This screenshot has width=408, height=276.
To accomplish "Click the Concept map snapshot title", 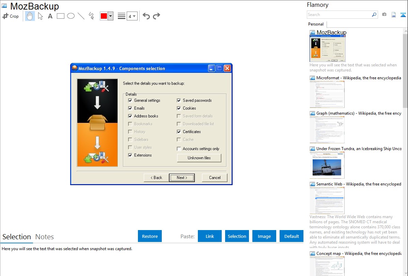I will pyautogui.click(x=359, y=253).
